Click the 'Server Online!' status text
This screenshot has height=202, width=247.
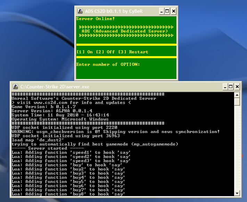pyautogui.click(x=96, y=19)
